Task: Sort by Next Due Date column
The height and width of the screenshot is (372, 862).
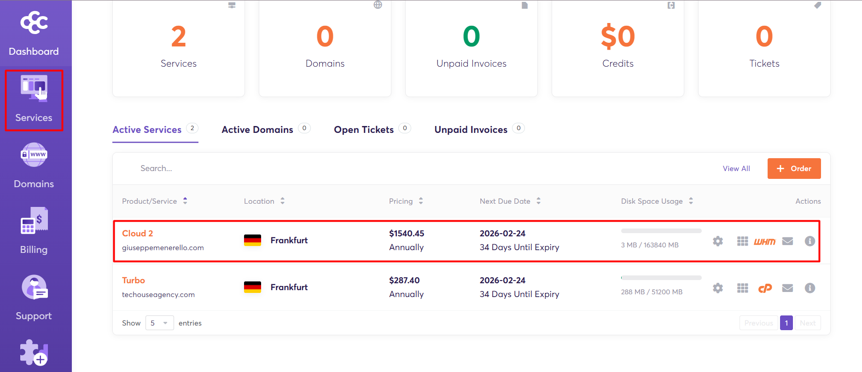Action: coord(510,201)
